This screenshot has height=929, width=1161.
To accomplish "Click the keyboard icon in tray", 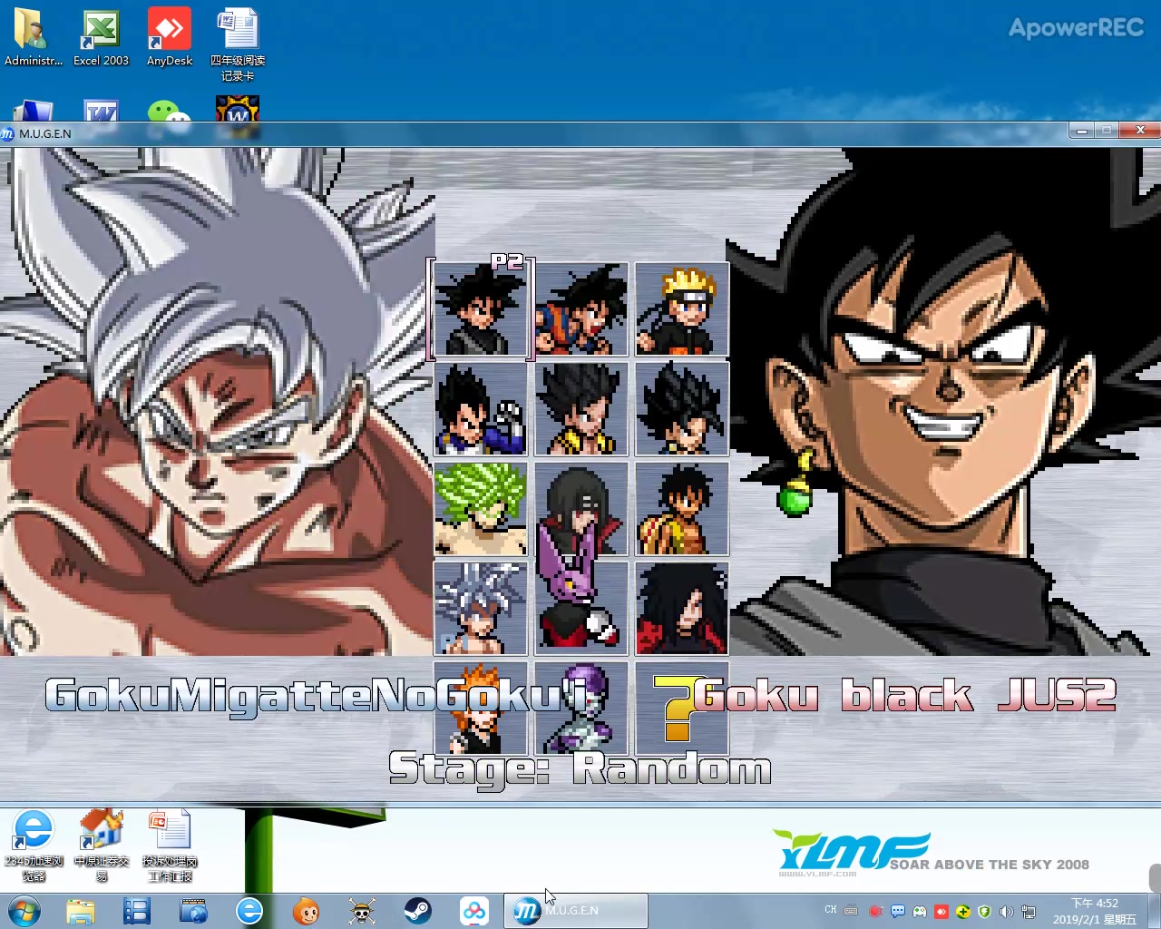I will pos(851,911).
